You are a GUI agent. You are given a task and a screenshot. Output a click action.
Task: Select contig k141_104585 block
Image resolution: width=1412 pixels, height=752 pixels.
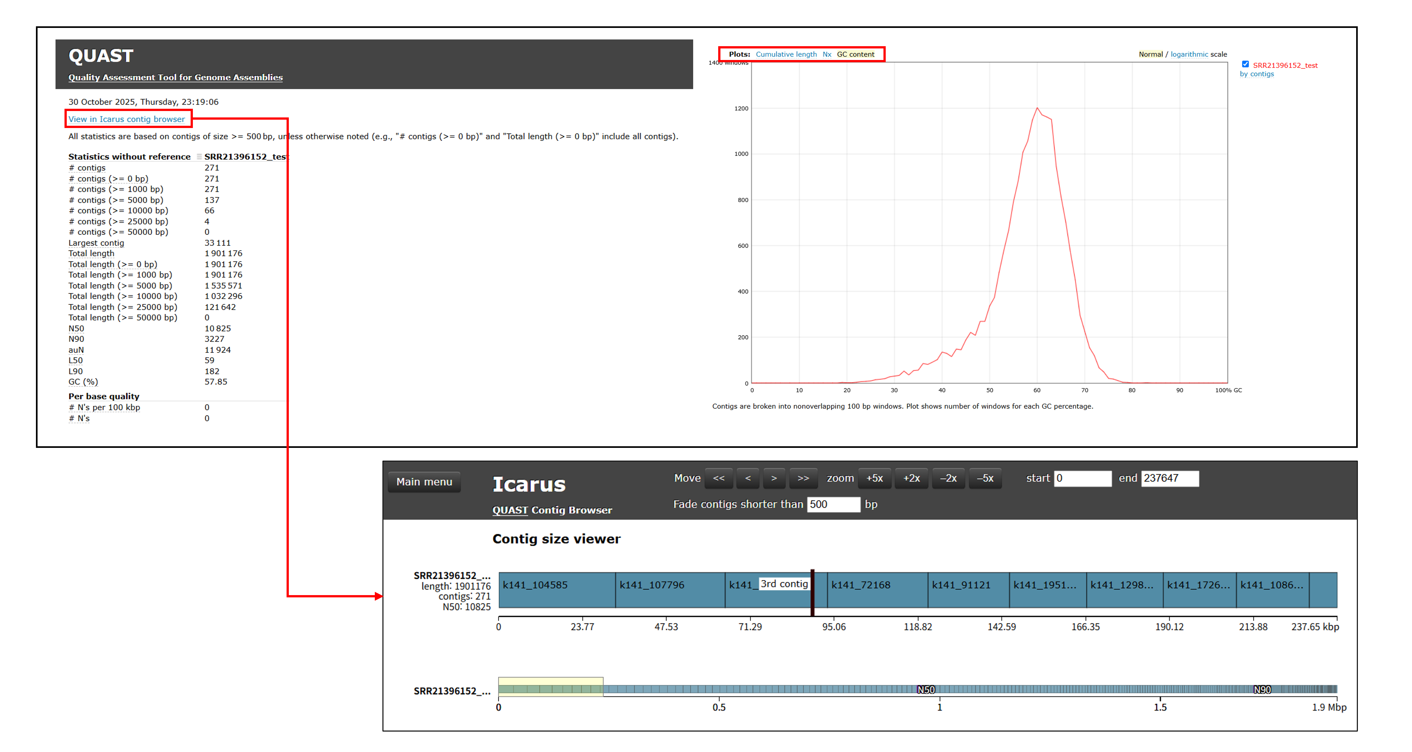click(x=556, y=590)
